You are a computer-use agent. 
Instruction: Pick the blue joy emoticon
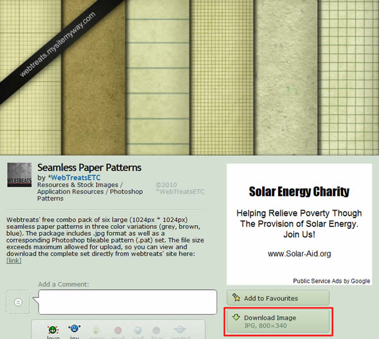[75, 329]
